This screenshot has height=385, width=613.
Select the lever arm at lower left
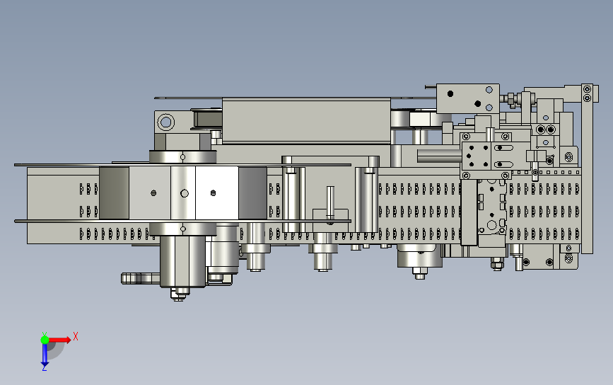(141, 278)
